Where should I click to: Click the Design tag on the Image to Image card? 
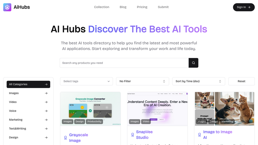pos(214,121)
